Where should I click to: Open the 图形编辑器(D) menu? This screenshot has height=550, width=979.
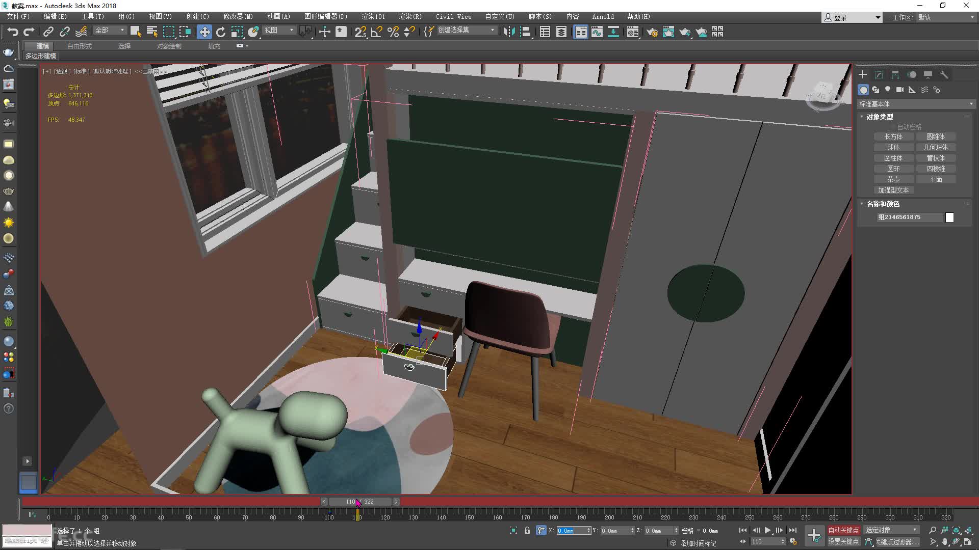point(325,17)
